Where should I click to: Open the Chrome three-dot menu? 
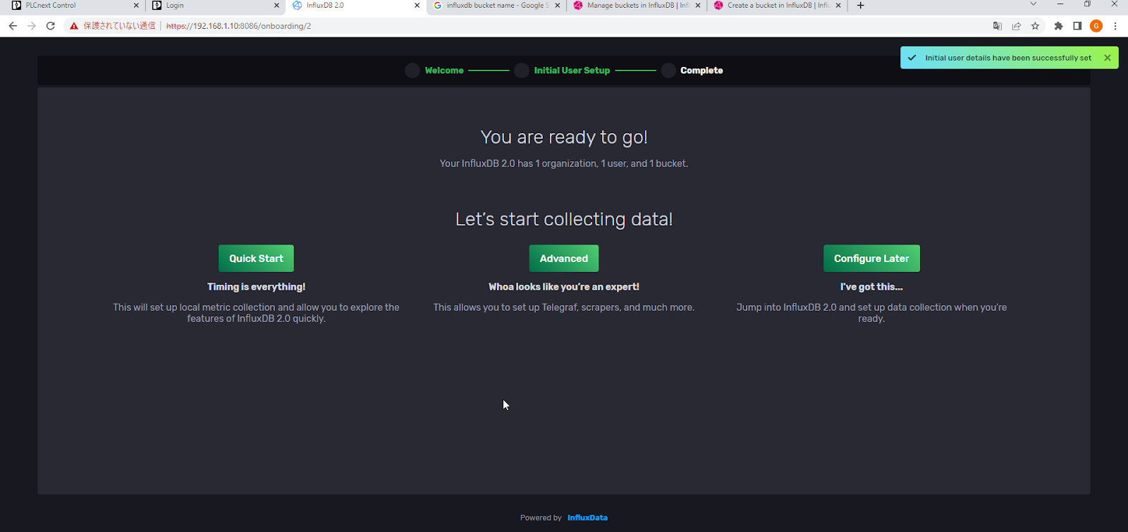tap(1115, 26)
